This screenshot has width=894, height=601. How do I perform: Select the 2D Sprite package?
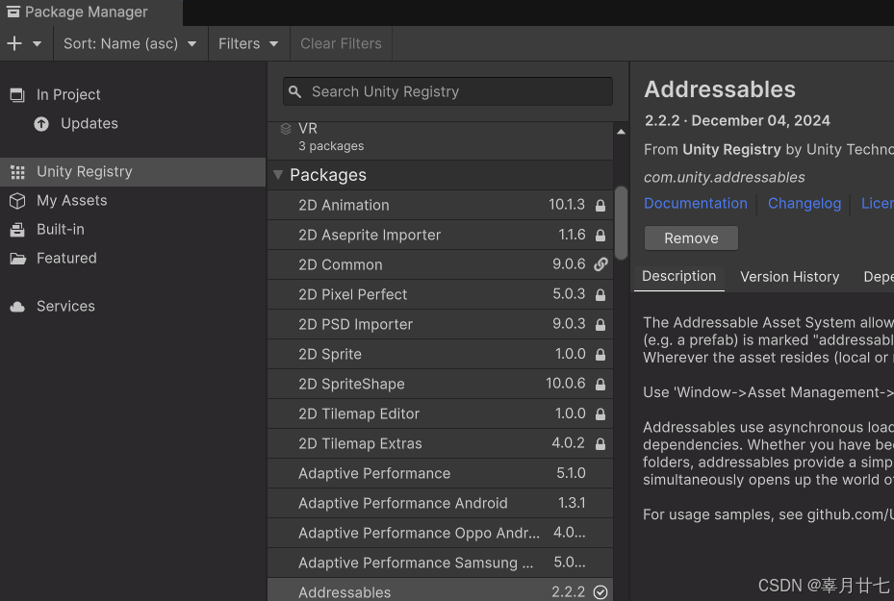point(440,354)
